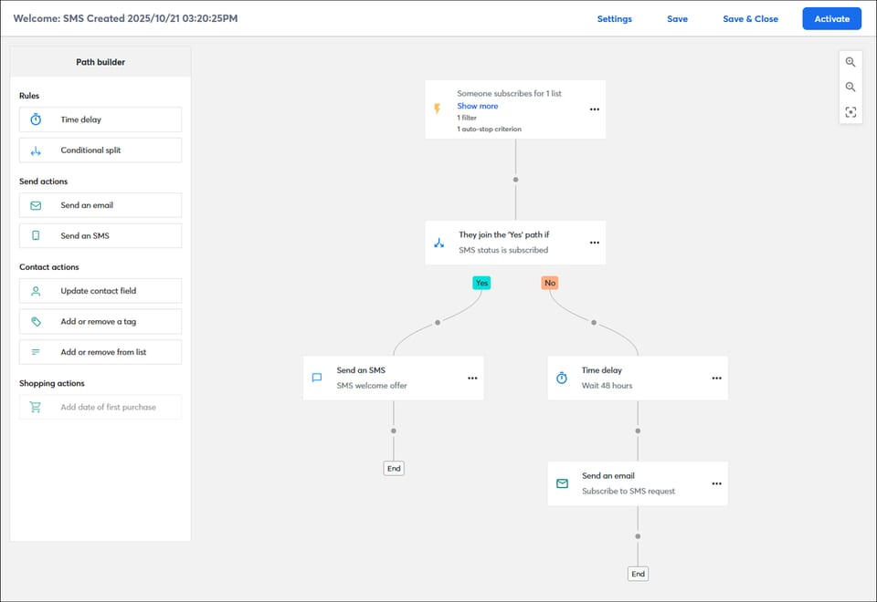Click the blue Activate button
This screenshot has height=602, width=877.
point(831,19)
